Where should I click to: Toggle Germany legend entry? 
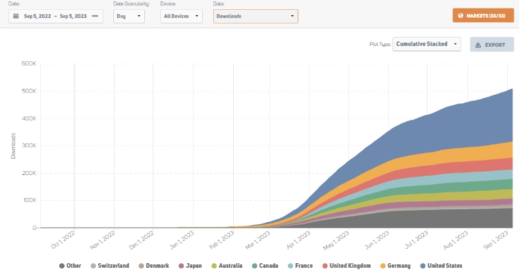click(x=395, y=266)
